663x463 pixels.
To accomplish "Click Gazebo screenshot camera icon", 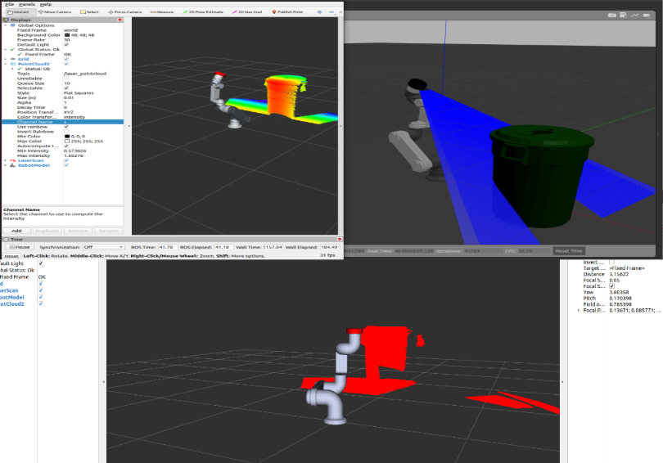I will (611, 16).
